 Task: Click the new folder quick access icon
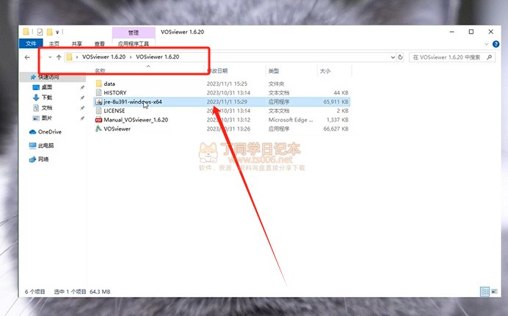[50, 32]
